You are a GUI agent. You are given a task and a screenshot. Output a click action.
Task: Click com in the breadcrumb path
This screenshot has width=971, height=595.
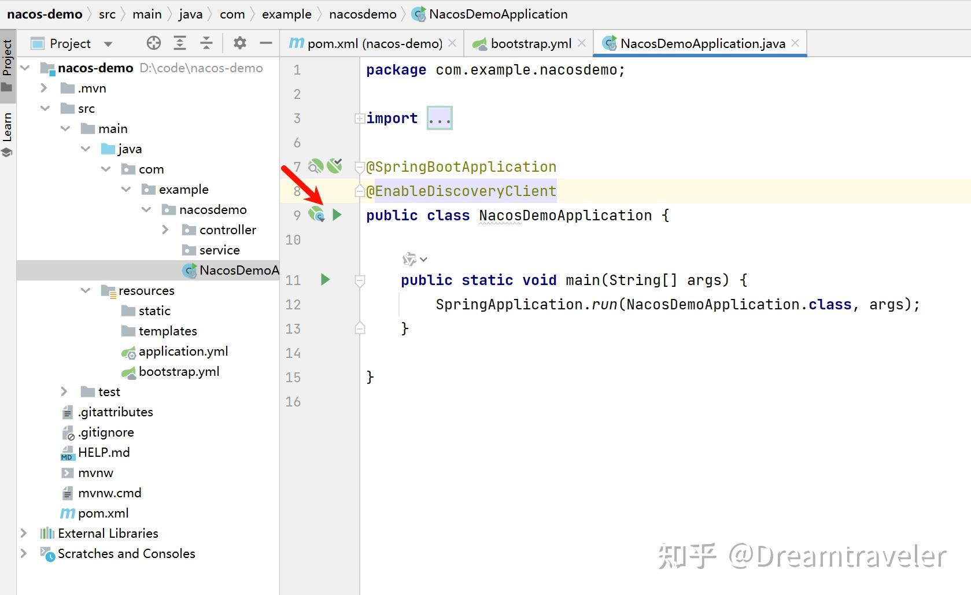pos(232,14)
